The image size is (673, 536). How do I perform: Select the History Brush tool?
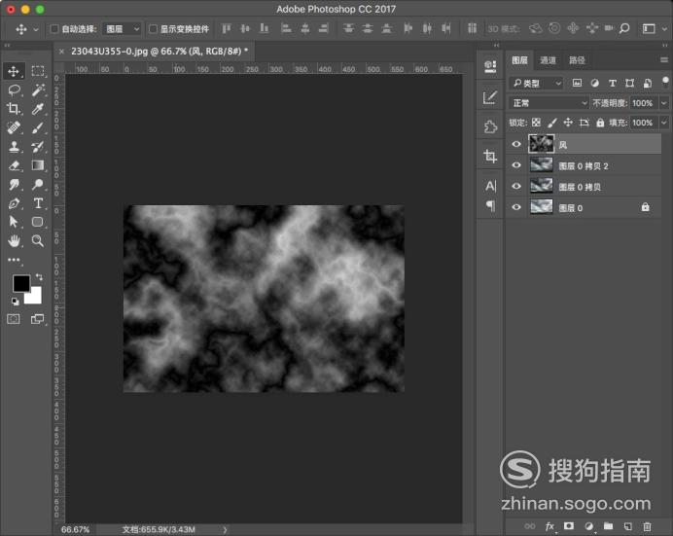tap(38, 146)
